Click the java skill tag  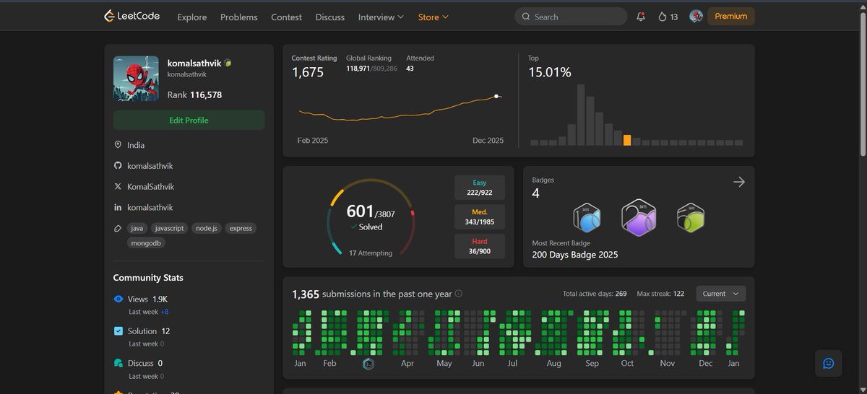[x=136, y=228]
